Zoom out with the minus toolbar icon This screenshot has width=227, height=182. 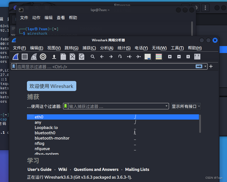point(179,57)
